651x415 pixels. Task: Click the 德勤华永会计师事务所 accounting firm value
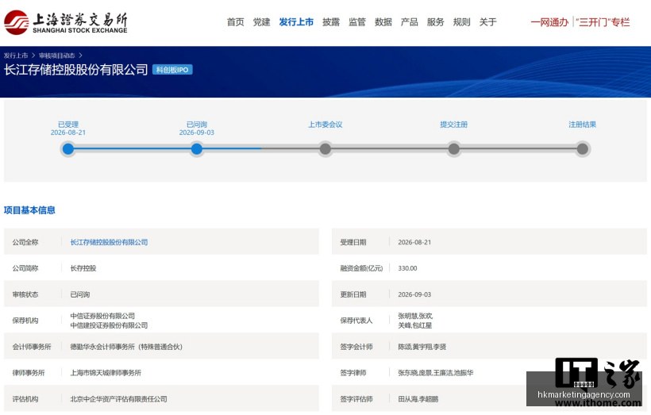(126, 347)
